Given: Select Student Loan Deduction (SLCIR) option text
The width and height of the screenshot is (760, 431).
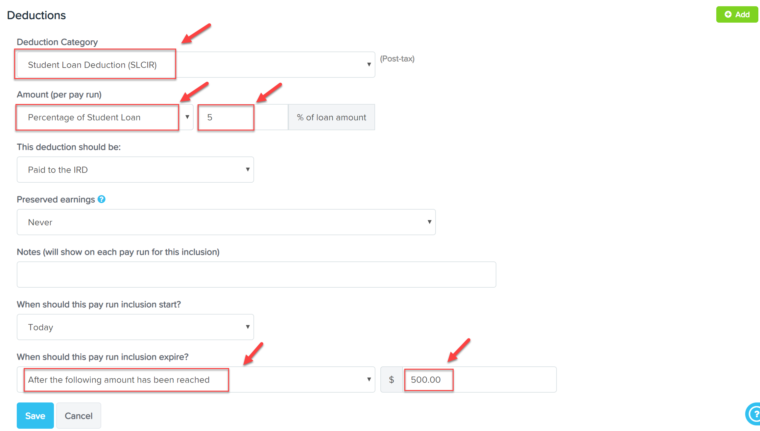Looking at the screenshot, I should 92,65.
